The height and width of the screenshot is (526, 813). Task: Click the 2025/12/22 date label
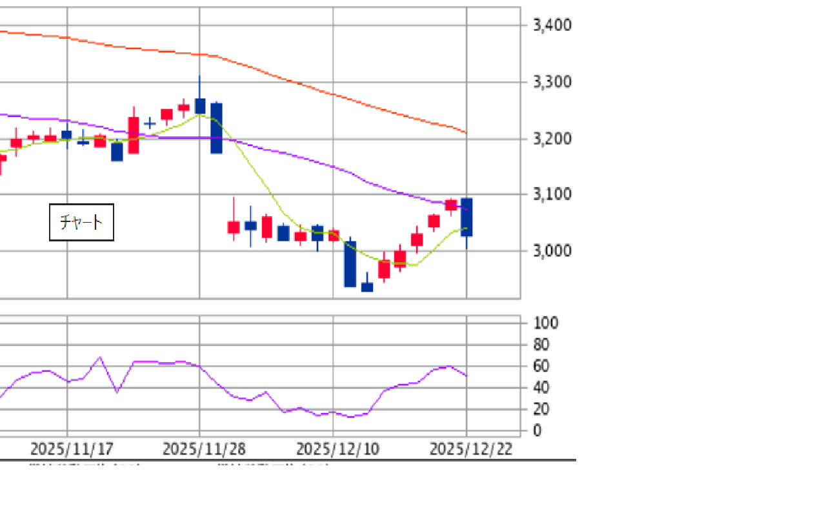[x=471, y=449]
